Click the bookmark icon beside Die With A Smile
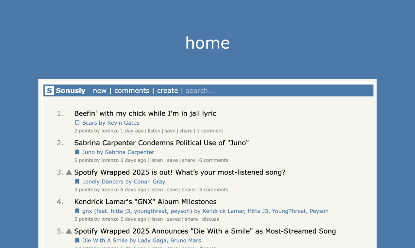Screen dimensions: 415x248 77,240
